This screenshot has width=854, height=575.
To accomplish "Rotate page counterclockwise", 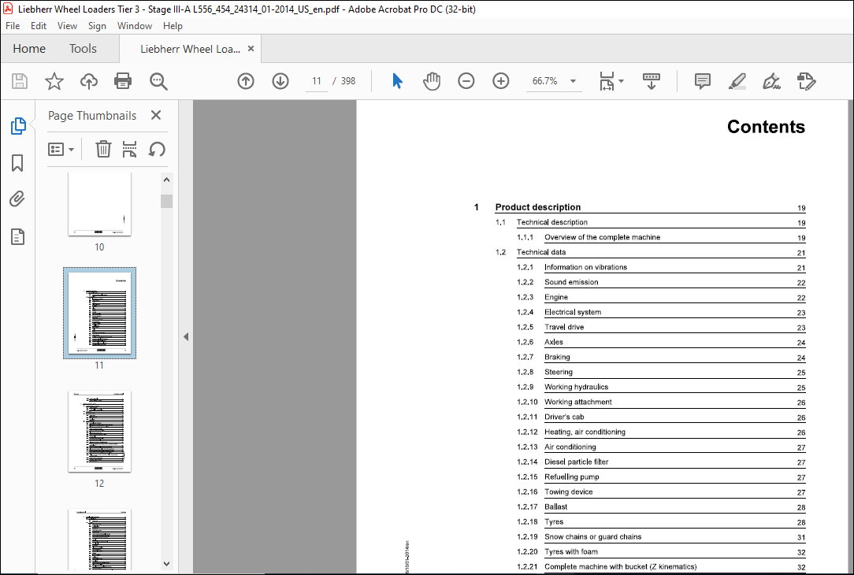I will 157,149.
